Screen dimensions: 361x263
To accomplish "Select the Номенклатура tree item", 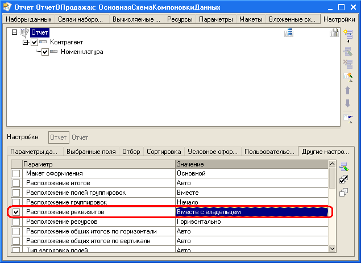I will [x=82, y=52].
